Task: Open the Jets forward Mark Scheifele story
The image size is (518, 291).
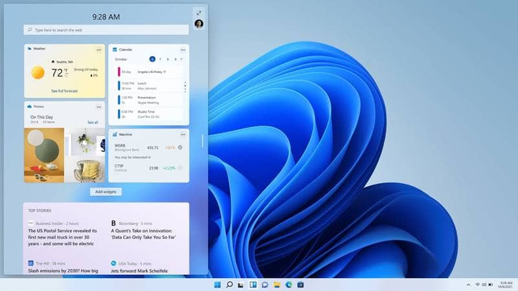Action: (x=139, y=270)
